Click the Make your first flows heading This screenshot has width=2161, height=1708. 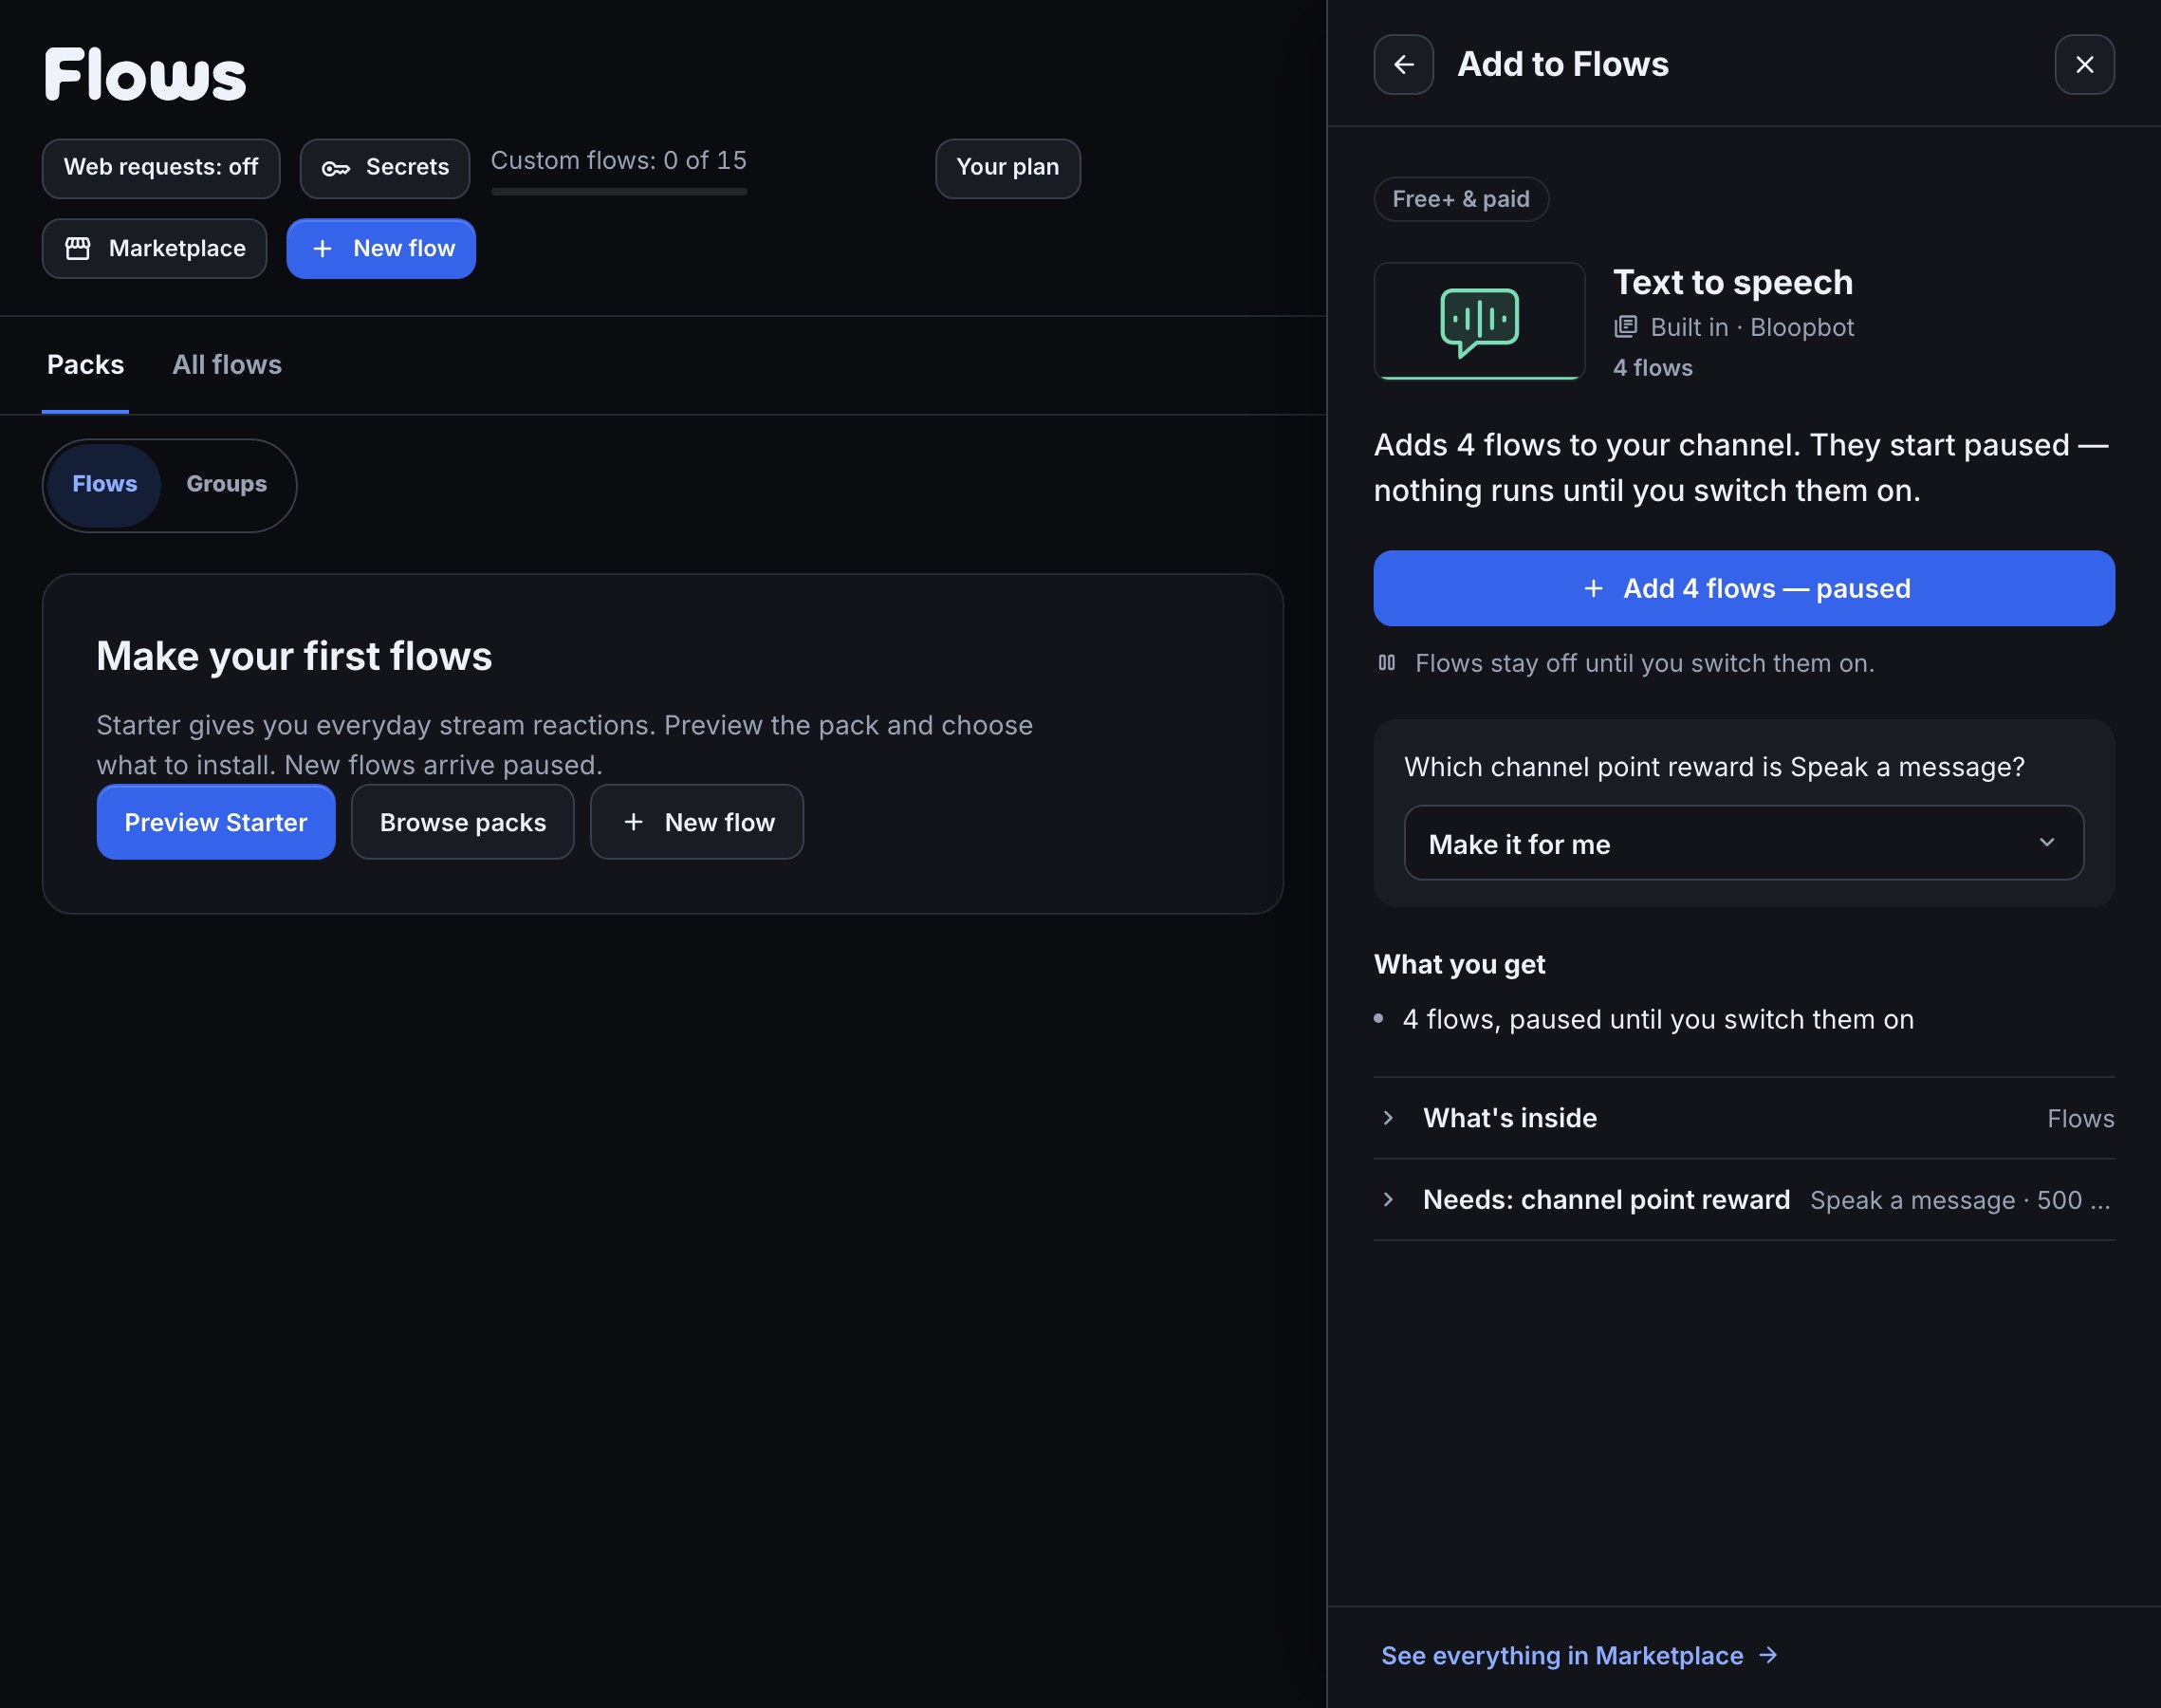point(294,657)
